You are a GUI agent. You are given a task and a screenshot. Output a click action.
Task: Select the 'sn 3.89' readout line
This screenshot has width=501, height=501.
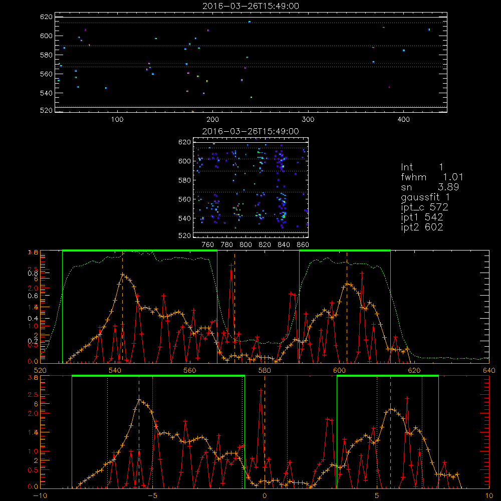430,187
